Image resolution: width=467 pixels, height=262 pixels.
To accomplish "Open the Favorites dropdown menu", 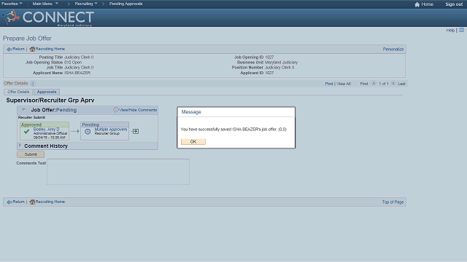I will click(x=12, y=4).
